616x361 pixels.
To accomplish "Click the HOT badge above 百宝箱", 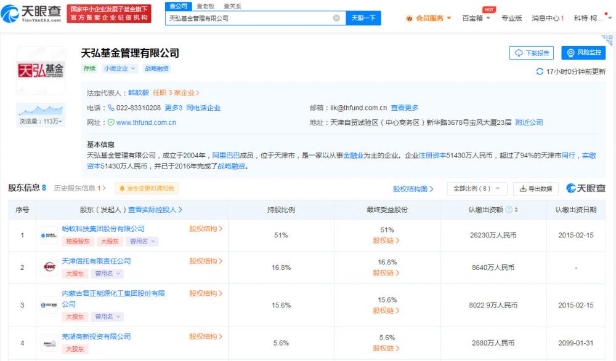I will coord(489,9).
